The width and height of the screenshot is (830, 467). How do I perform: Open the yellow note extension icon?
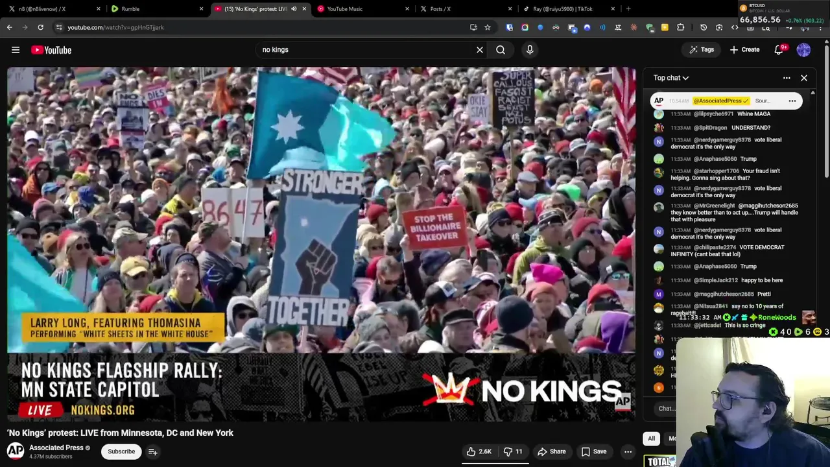click(x=665, y=27)
